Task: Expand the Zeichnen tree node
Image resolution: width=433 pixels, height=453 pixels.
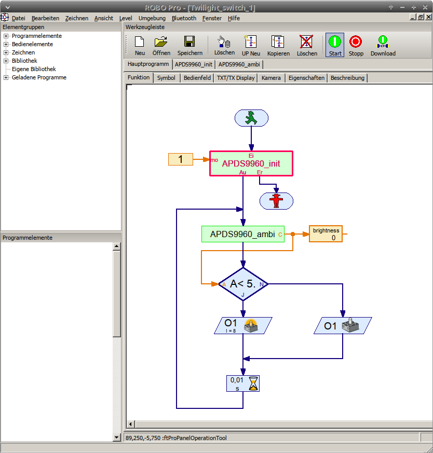Action: click(6, 53)
